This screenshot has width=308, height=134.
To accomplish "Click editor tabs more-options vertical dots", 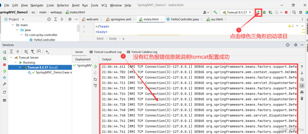I will coord(302,19).
